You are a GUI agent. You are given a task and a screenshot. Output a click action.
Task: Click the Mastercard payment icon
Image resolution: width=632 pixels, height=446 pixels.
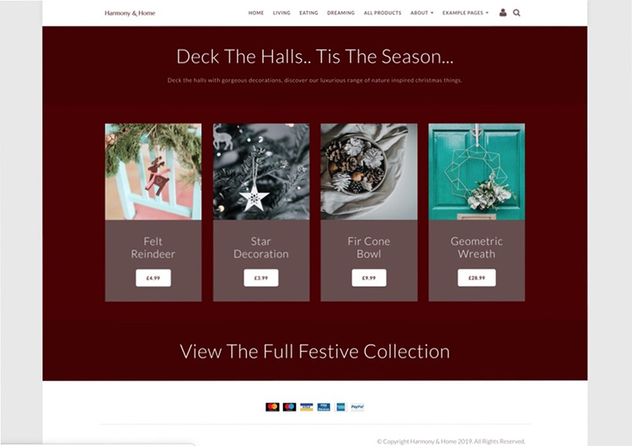tap(272, 407)
